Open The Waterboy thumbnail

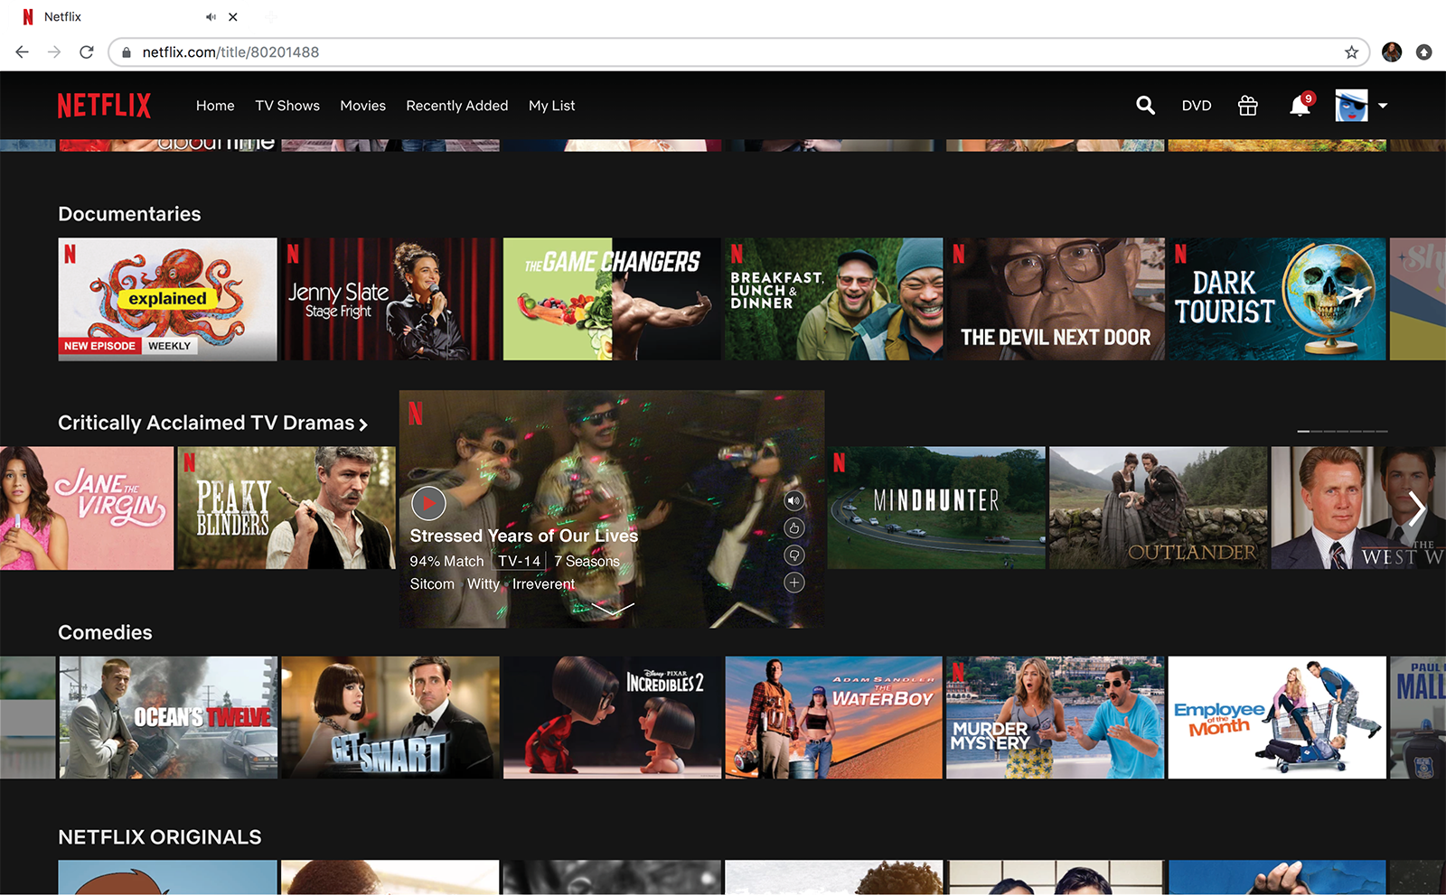pos(833,718)
